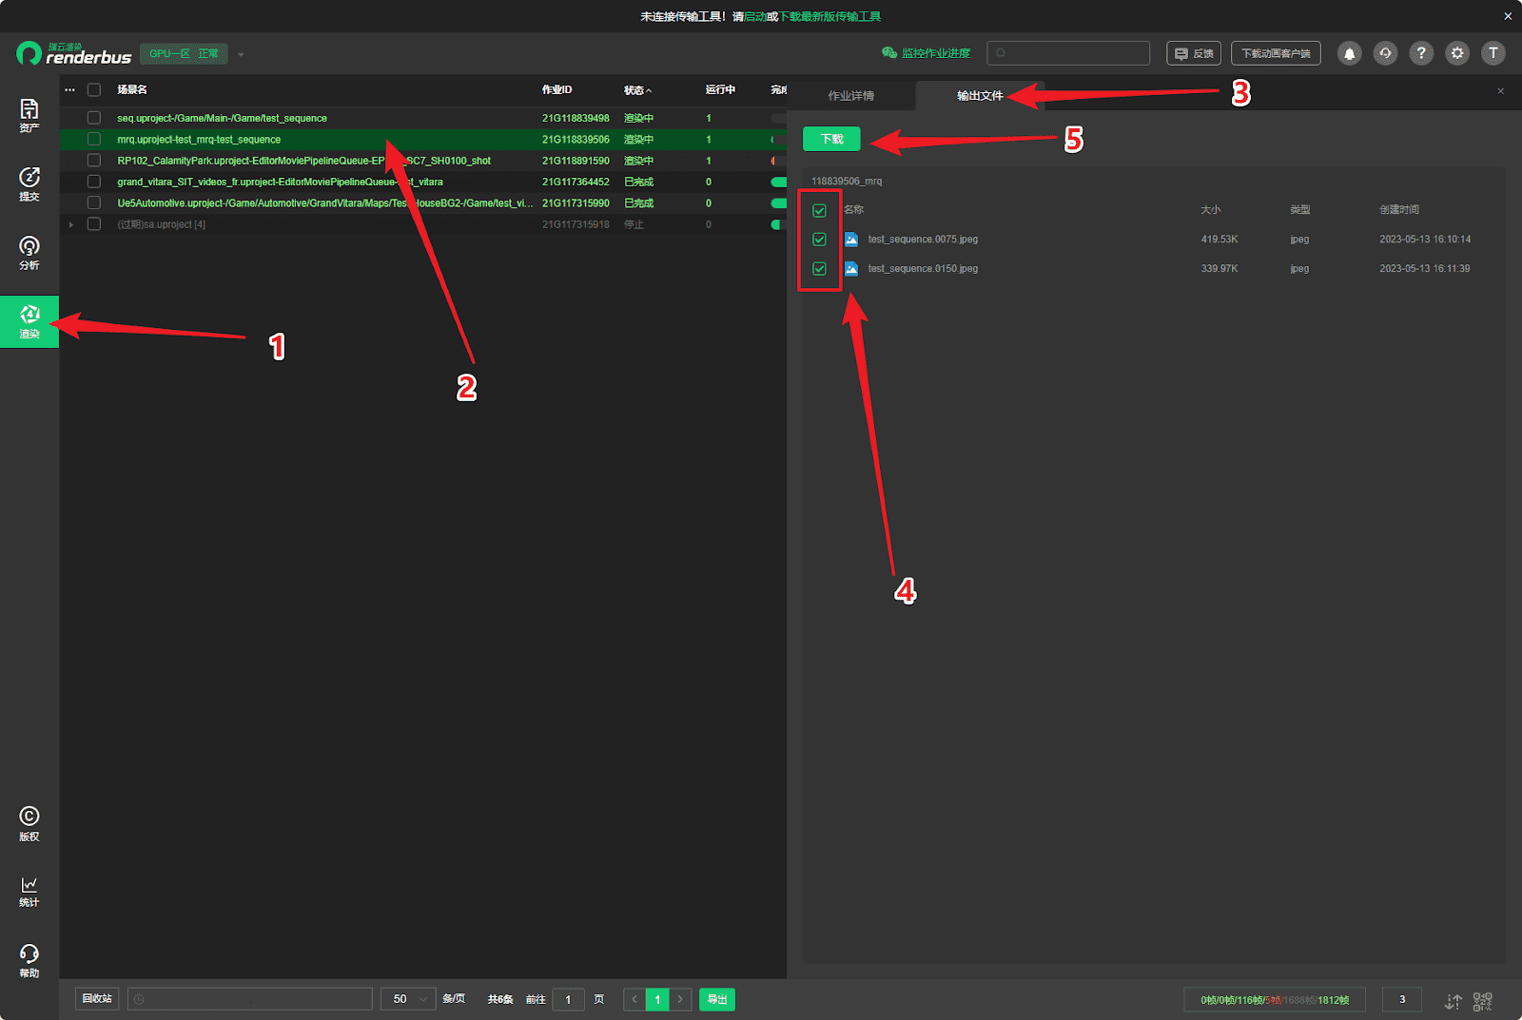Click the image icon of test_sequence.0075.jpeg
Image resolution: width=1522 pixels, height=1020 pixels.
click(x=851, y=240)
